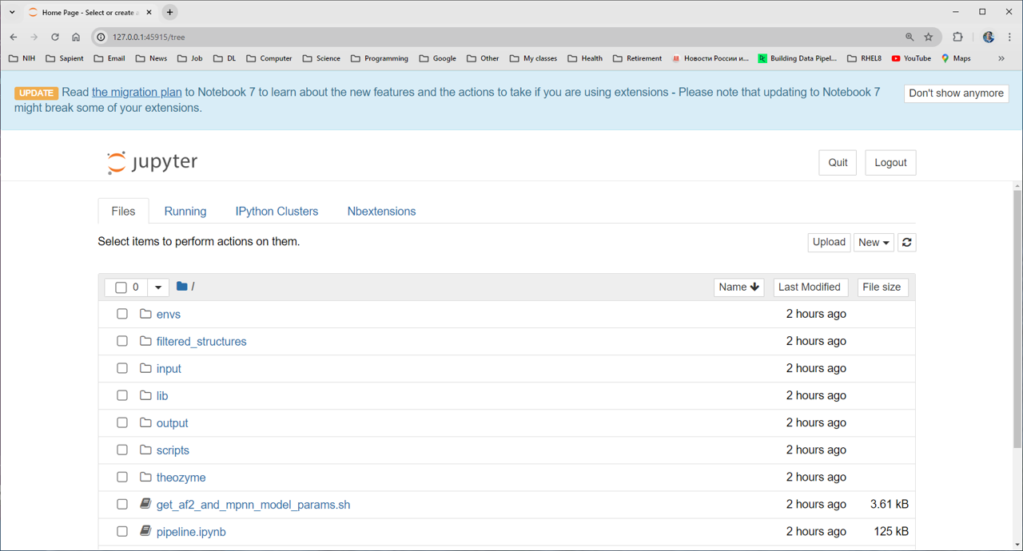
Task: Open the pipeline.ipynb notebook link
Action: 191,532
